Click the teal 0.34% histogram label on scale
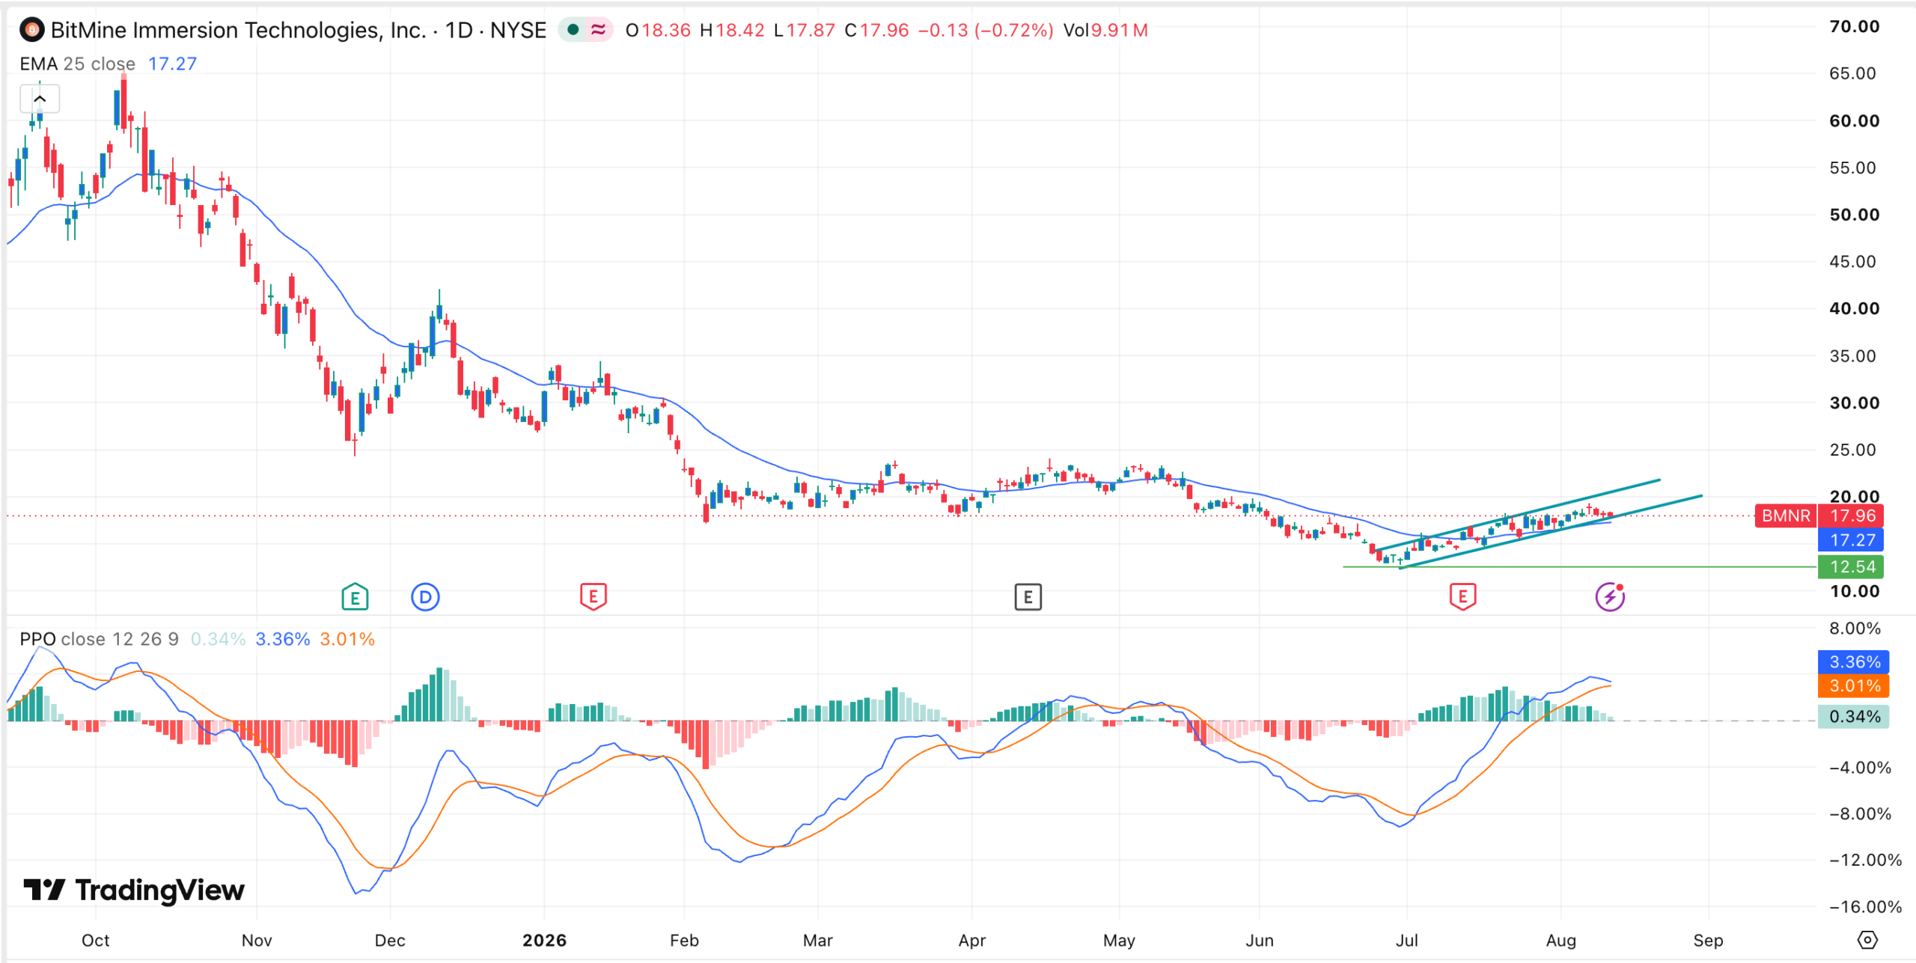The height and width of the screenshot is (963, 1916). (1854, 716)
